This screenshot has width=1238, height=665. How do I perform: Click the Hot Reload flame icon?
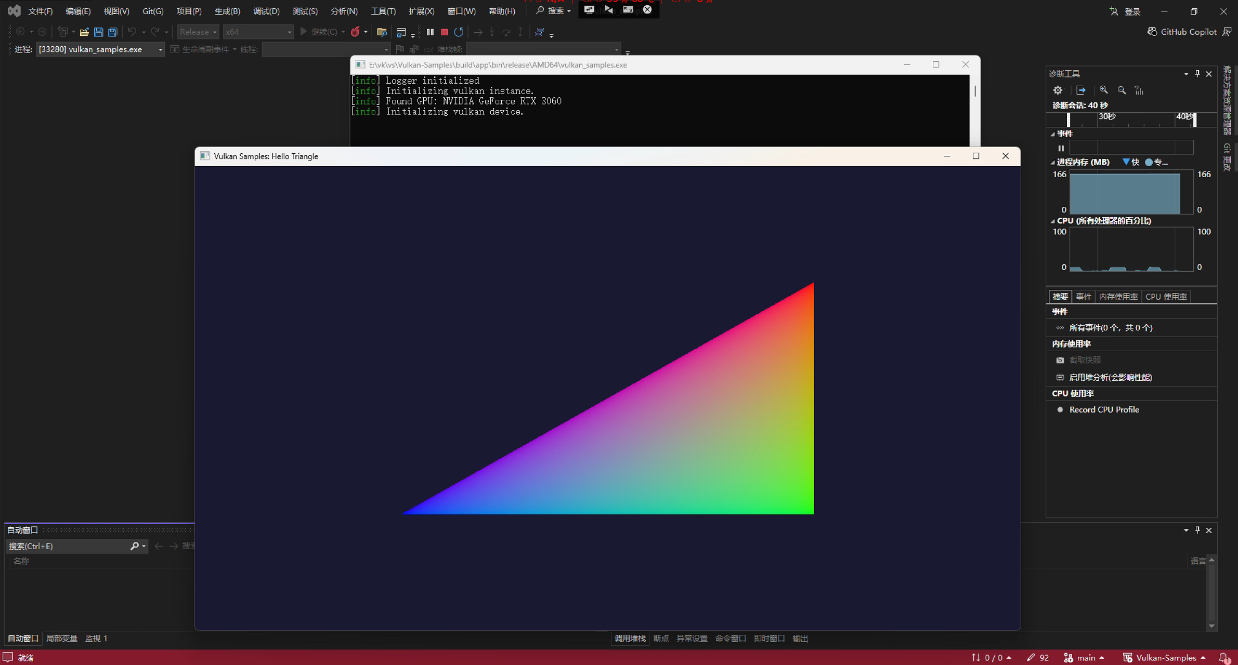click(355, 32)
